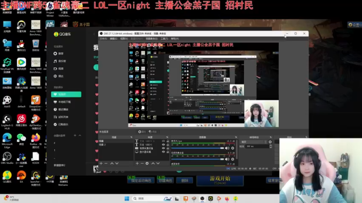362x203 pixels.
Task: Lock the 视频采集设备 source
Action: pyautogui.click(x=167, y=148)
